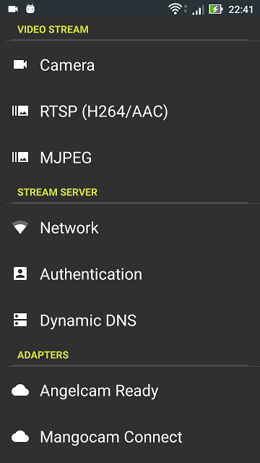Open the Authentication settings item

130,273
